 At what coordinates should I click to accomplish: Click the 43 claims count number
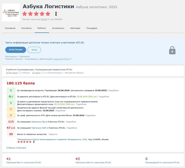(78, 159)
